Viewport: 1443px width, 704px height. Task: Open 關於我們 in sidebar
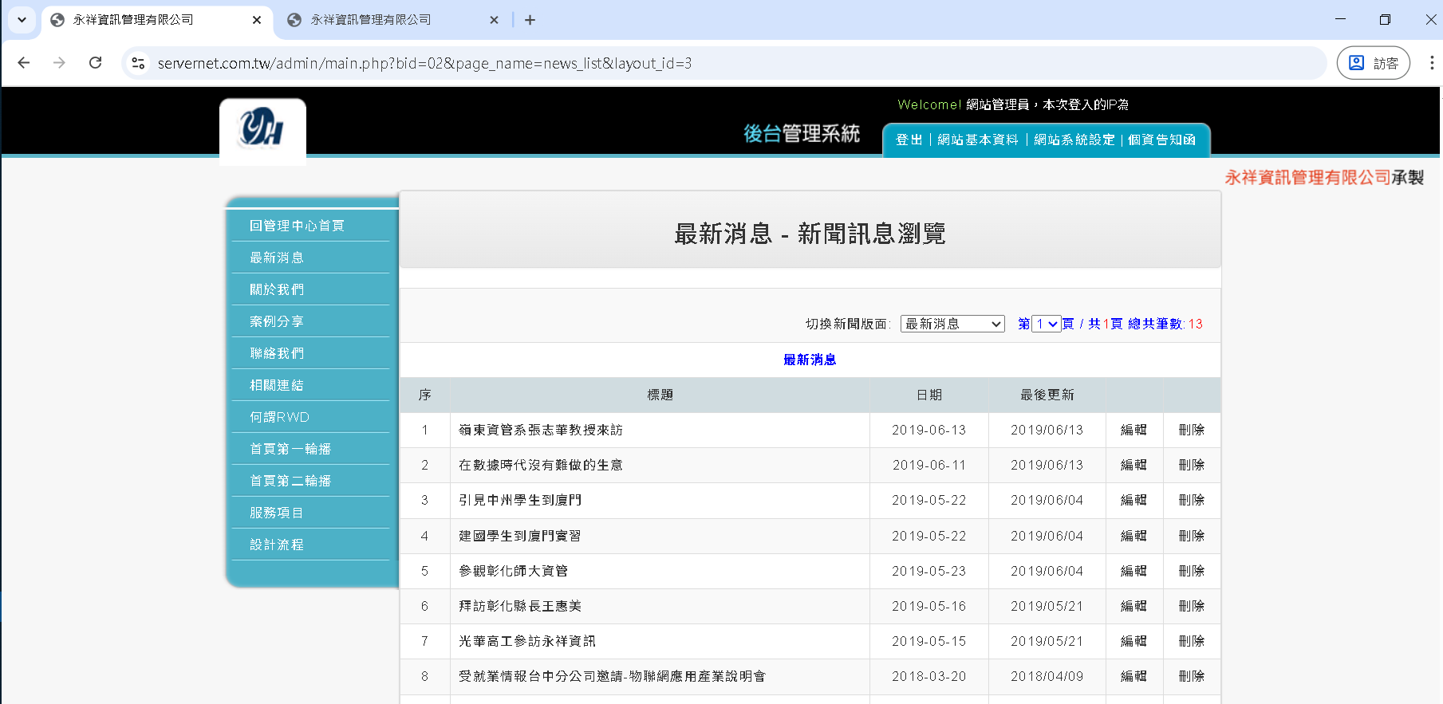coord(277,289)
